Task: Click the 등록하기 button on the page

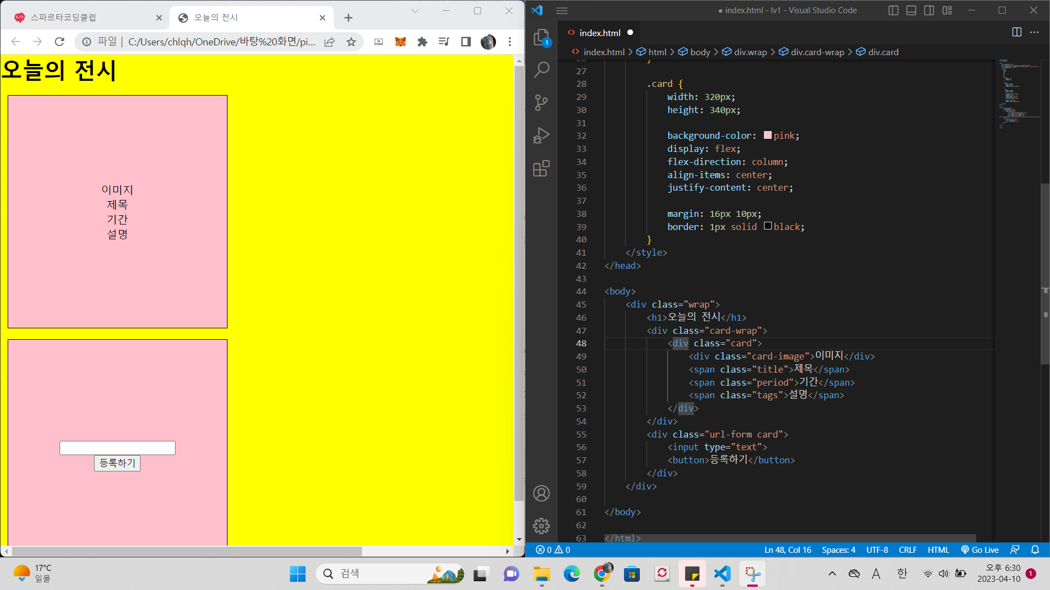Action: pos(118,463)
